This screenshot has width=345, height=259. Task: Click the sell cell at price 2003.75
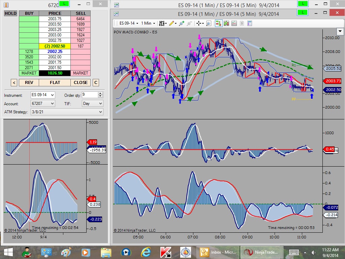[81, 19]
